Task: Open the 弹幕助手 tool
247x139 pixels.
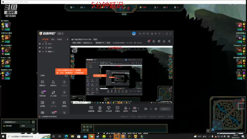Action: [x=42, y=83]
